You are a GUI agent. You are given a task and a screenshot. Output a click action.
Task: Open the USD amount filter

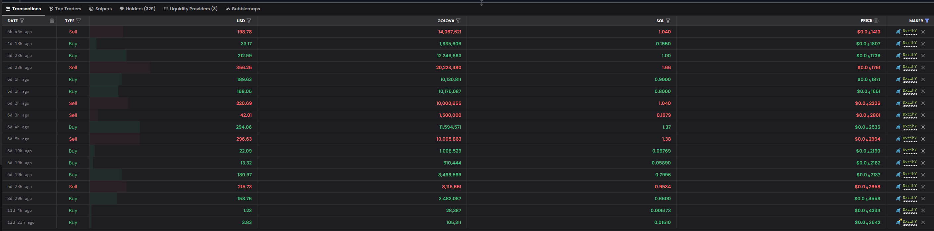tap(249, 21)
